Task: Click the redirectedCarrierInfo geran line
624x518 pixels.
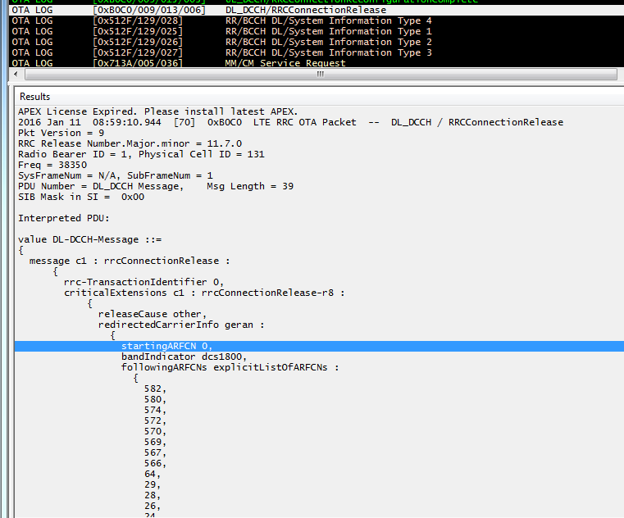Action: tap(181, 325)
